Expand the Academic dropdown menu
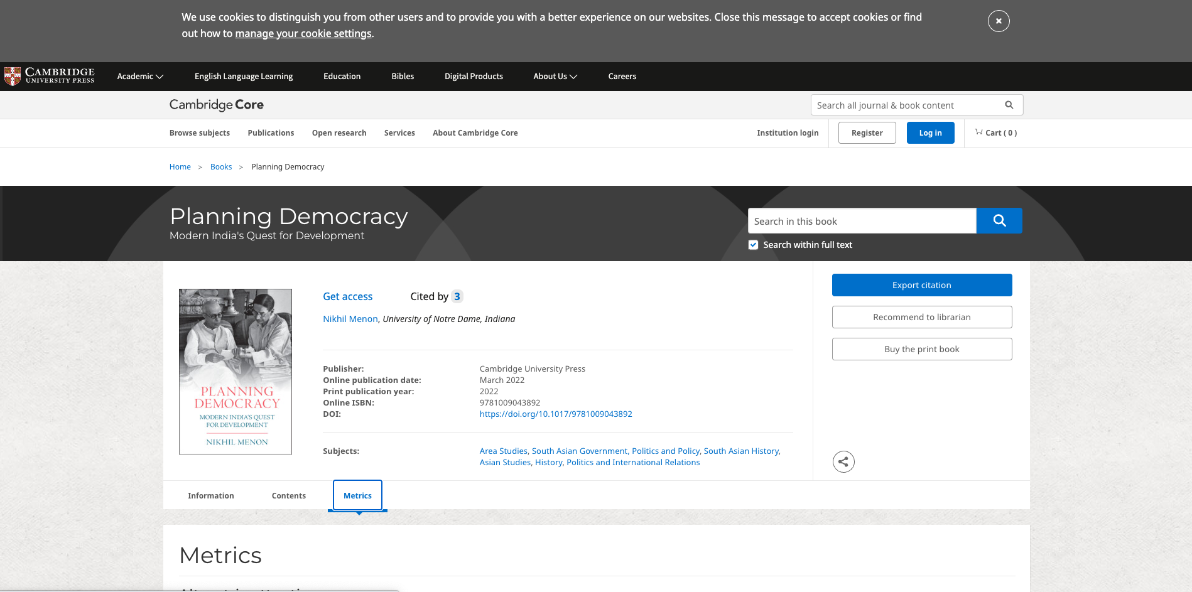The height and width of the screenshot is (592, 1192). click(x=140, y=76)
